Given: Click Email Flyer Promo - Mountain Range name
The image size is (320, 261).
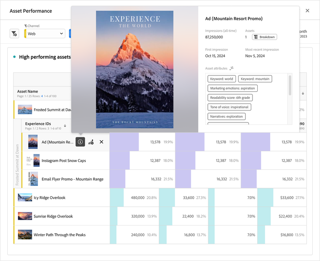Looking at the screenshot, I should 73,179.
